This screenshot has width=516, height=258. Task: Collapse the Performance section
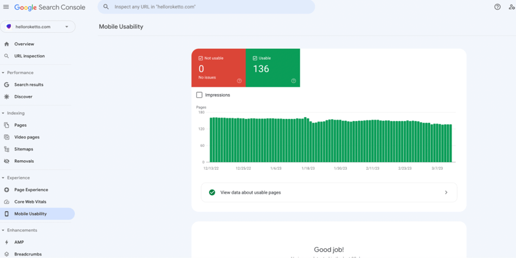(3, 73)
